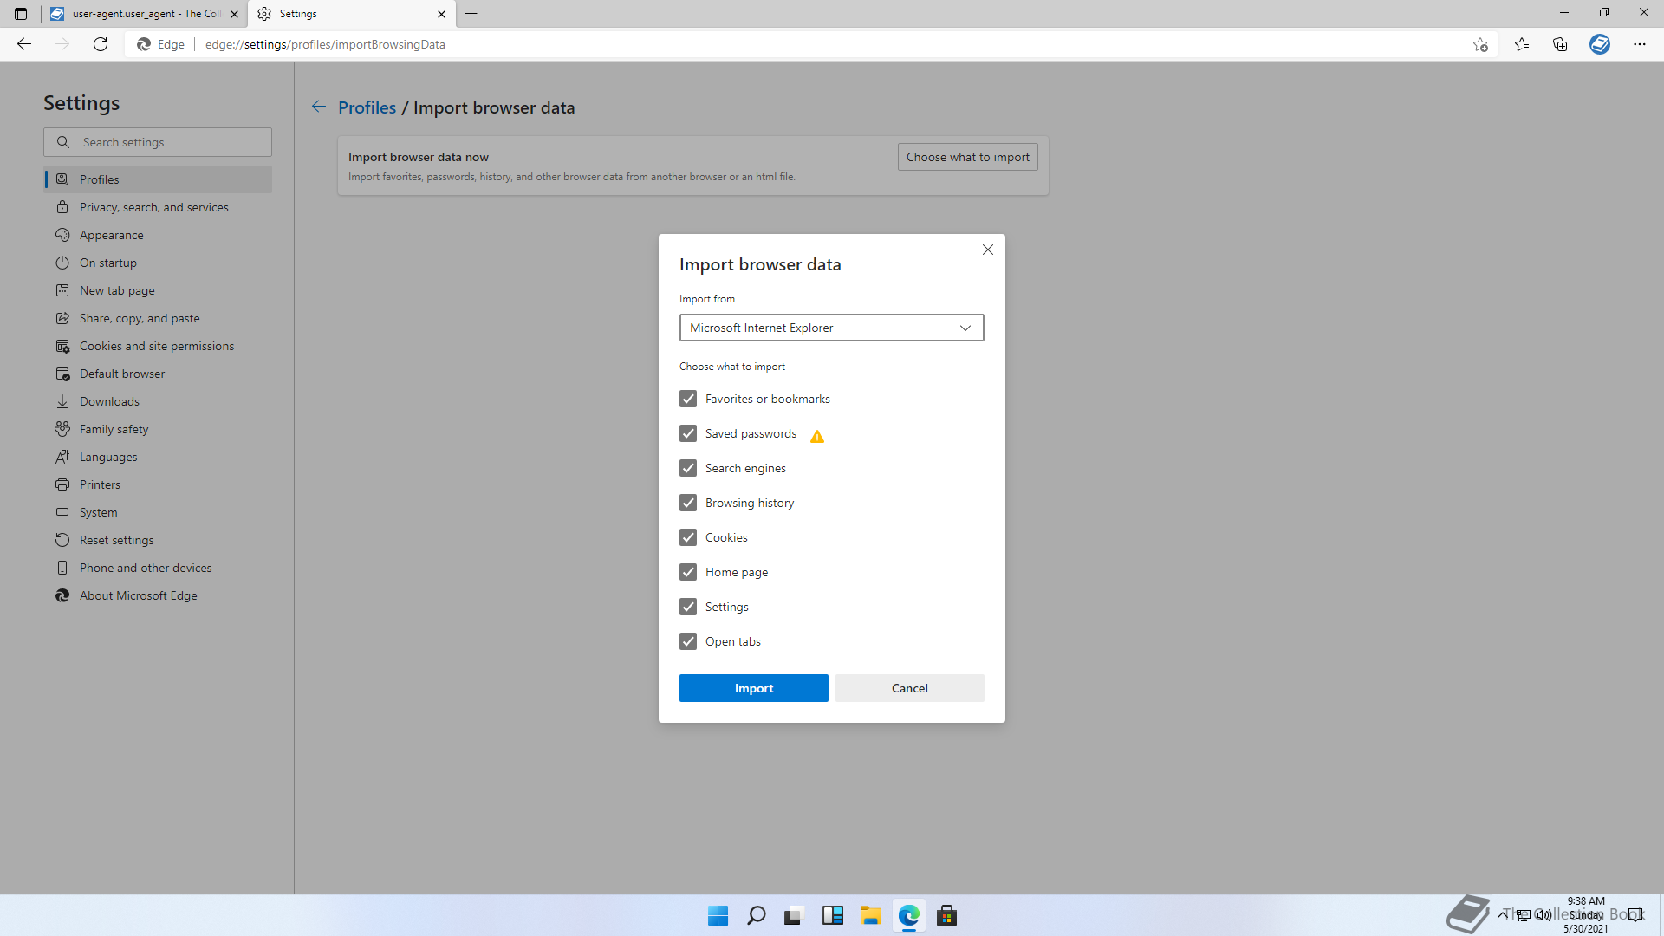The height and width of the screenshot is (936, 1664).
Task: Reload the page with the refresh icon
Action: point(101,44)
